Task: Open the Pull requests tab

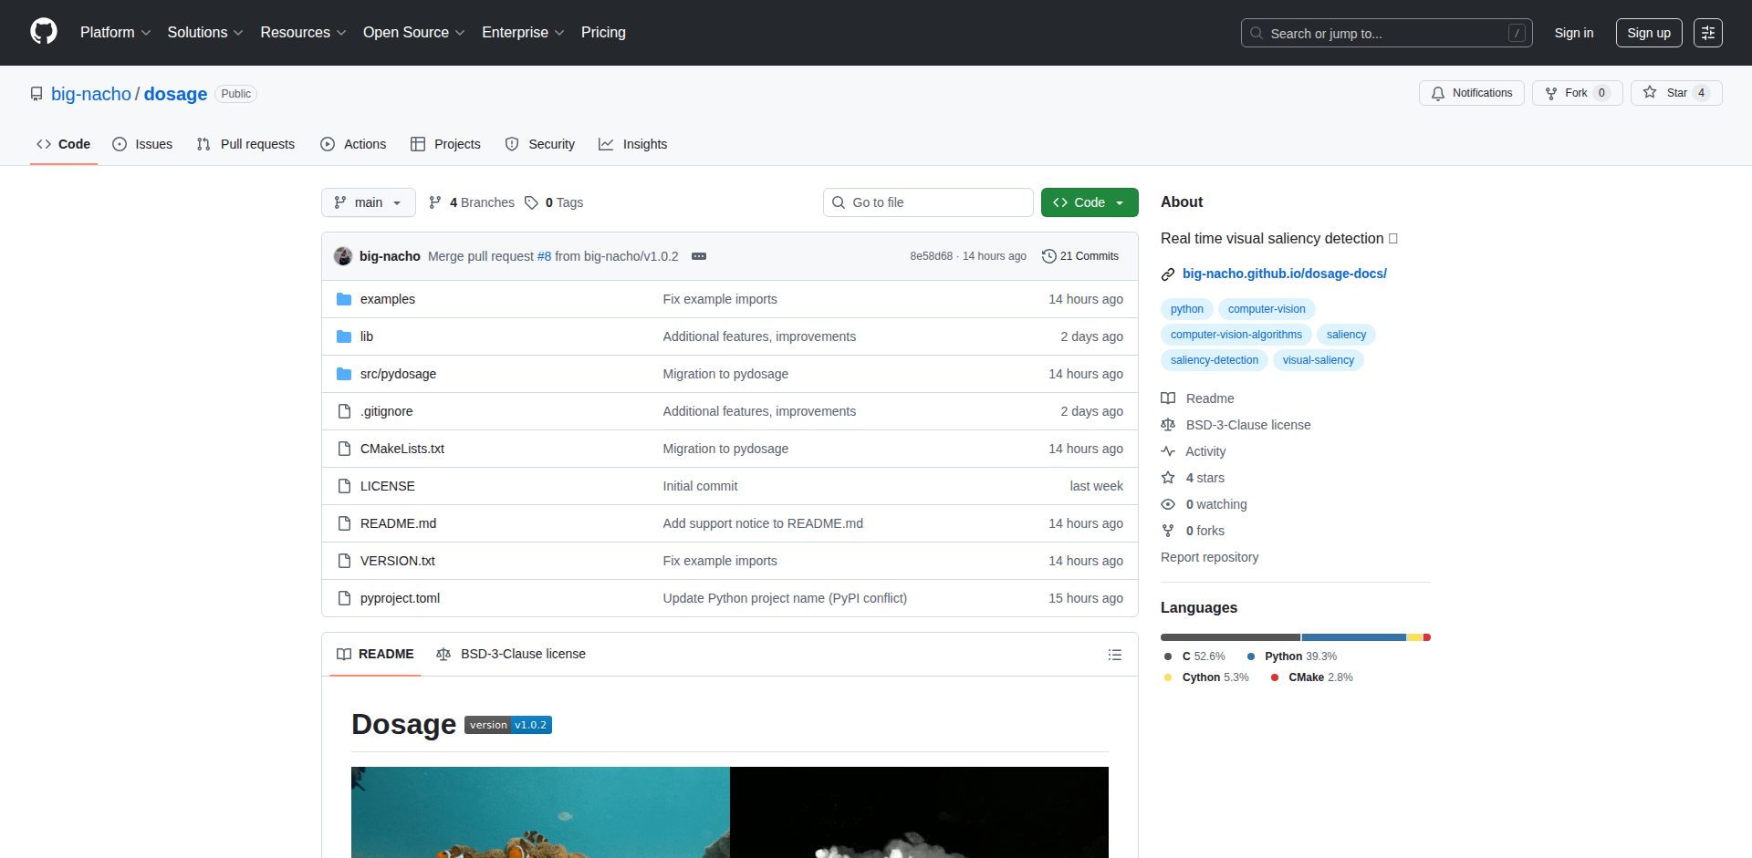Action: (245, 144)
